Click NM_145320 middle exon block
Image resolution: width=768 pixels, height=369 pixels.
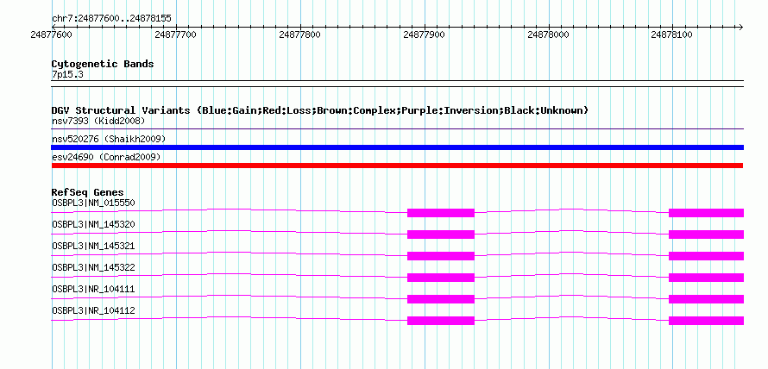(441, 235)
